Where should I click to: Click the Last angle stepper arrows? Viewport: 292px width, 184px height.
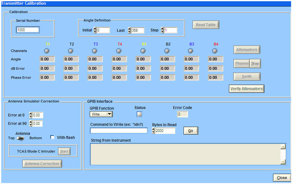(x=130, y=30)
